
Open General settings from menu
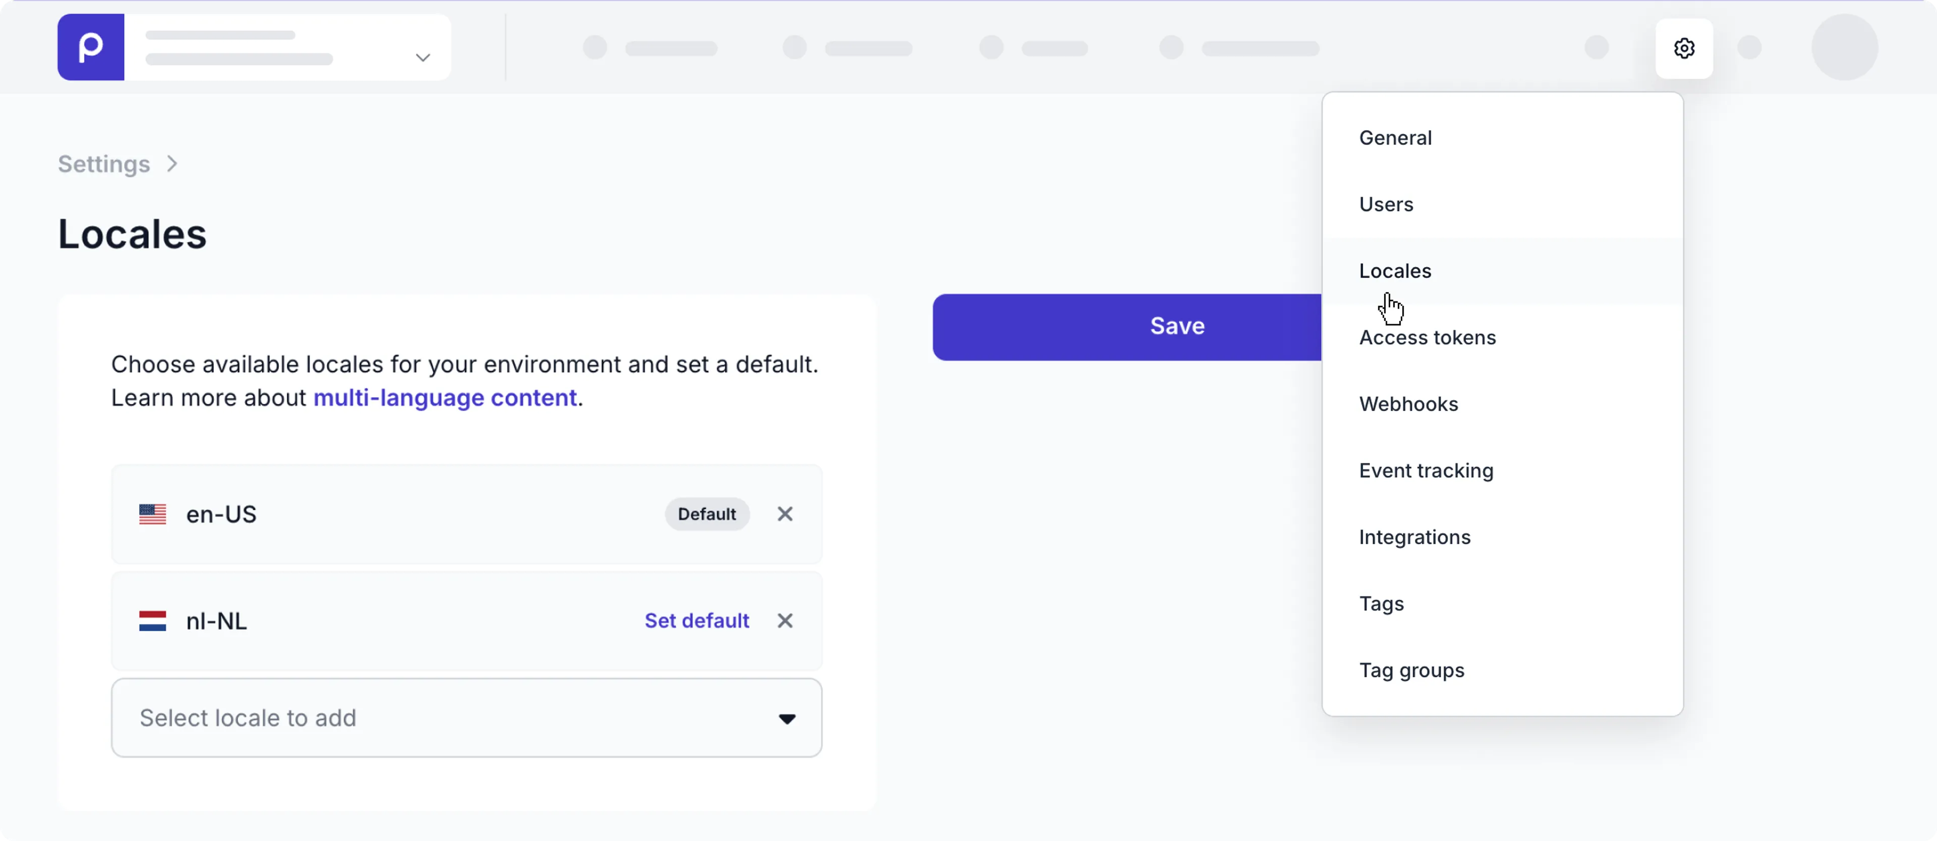[1396, 138]
